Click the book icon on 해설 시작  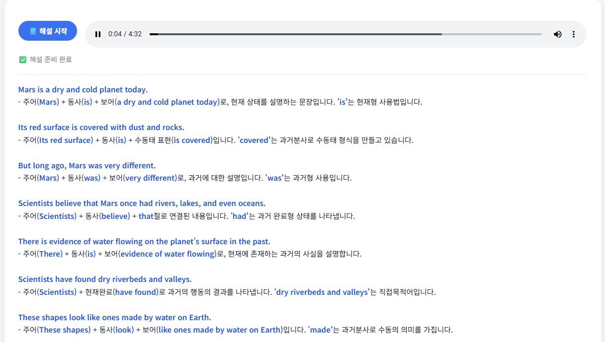coord(33,31)
